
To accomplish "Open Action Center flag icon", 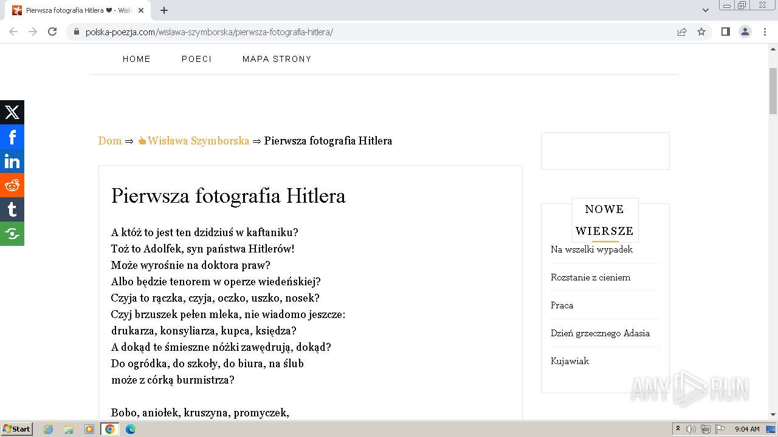I will [x=721, y=429].
